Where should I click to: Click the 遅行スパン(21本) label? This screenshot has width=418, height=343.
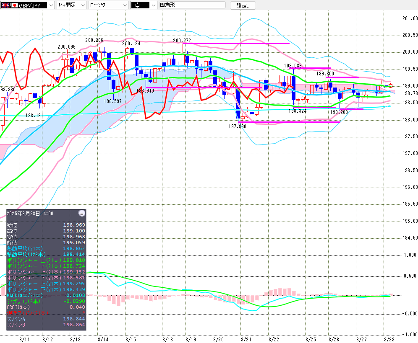point(27,313)
